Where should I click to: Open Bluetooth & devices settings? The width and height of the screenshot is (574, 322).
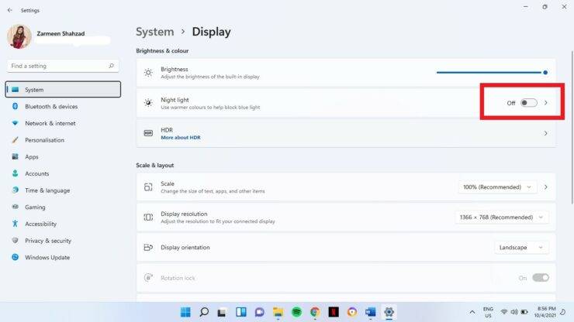click(51, 107)
